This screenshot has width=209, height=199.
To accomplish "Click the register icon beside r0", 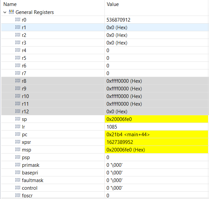I will (x=18, y=20).
